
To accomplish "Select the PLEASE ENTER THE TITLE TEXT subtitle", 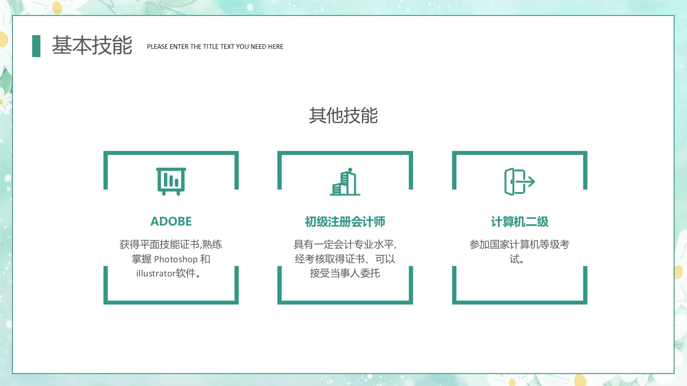I will pos(215,47).
